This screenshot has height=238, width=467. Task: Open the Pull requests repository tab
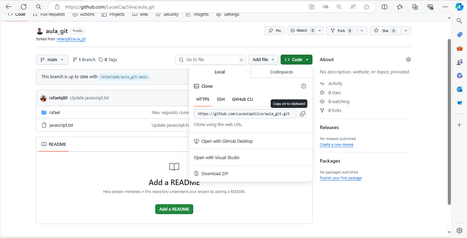(49, 14)
